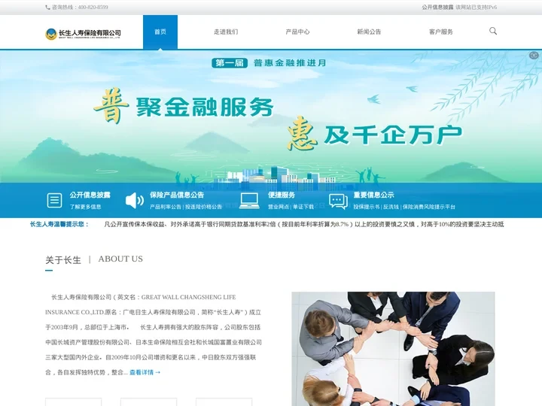The width and height of the screenshot is (542, 406).
Task: Open the 便捷服务 heading
Action: (282, 195)
